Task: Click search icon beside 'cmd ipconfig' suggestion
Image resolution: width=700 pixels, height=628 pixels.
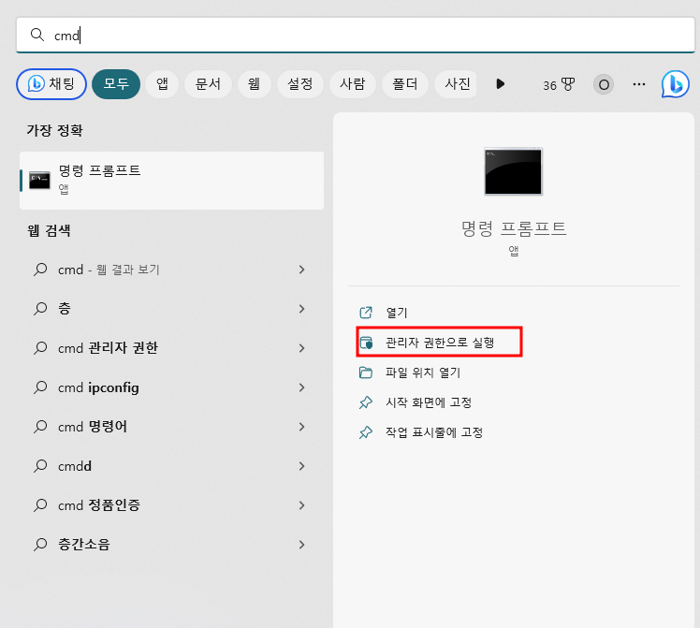Action: (x=40, y=387)
